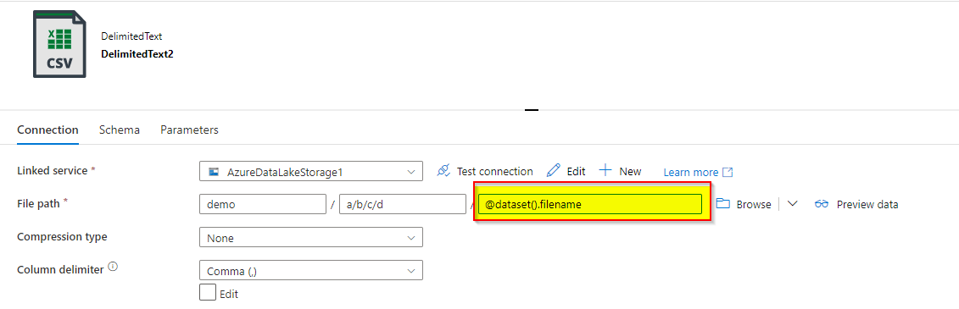This screenshot has height=309, width=959.
Task: Open the Linked service dropdown
Action: 310,172
